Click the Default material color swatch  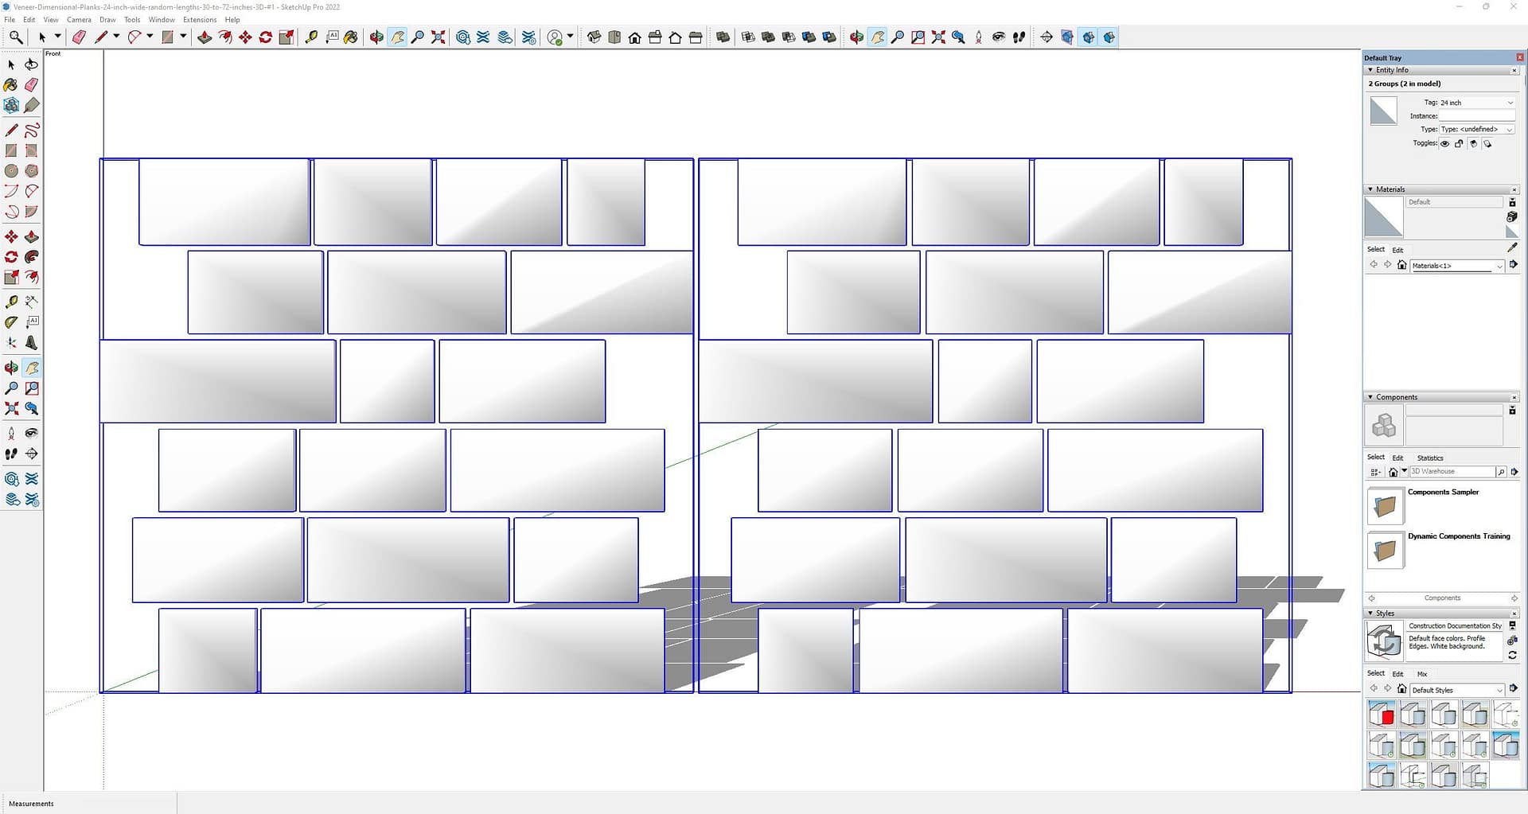1383,217
